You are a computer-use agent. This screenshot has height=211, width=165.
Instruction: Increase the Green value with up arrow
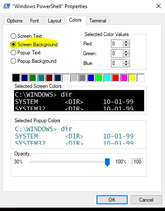tap(126, 52)
